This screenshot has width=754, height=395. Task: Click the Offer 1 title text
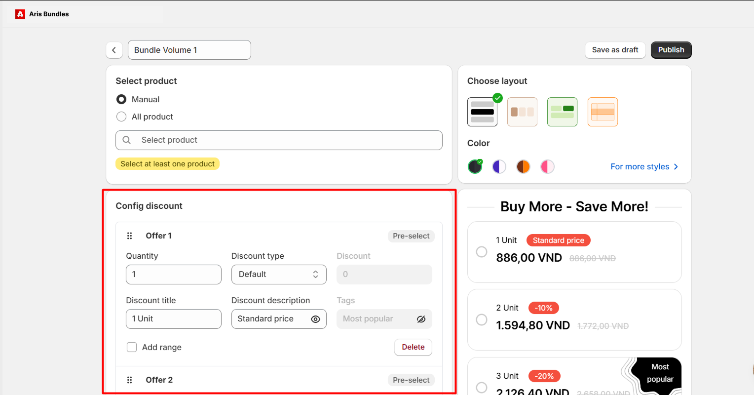(158, 236)
